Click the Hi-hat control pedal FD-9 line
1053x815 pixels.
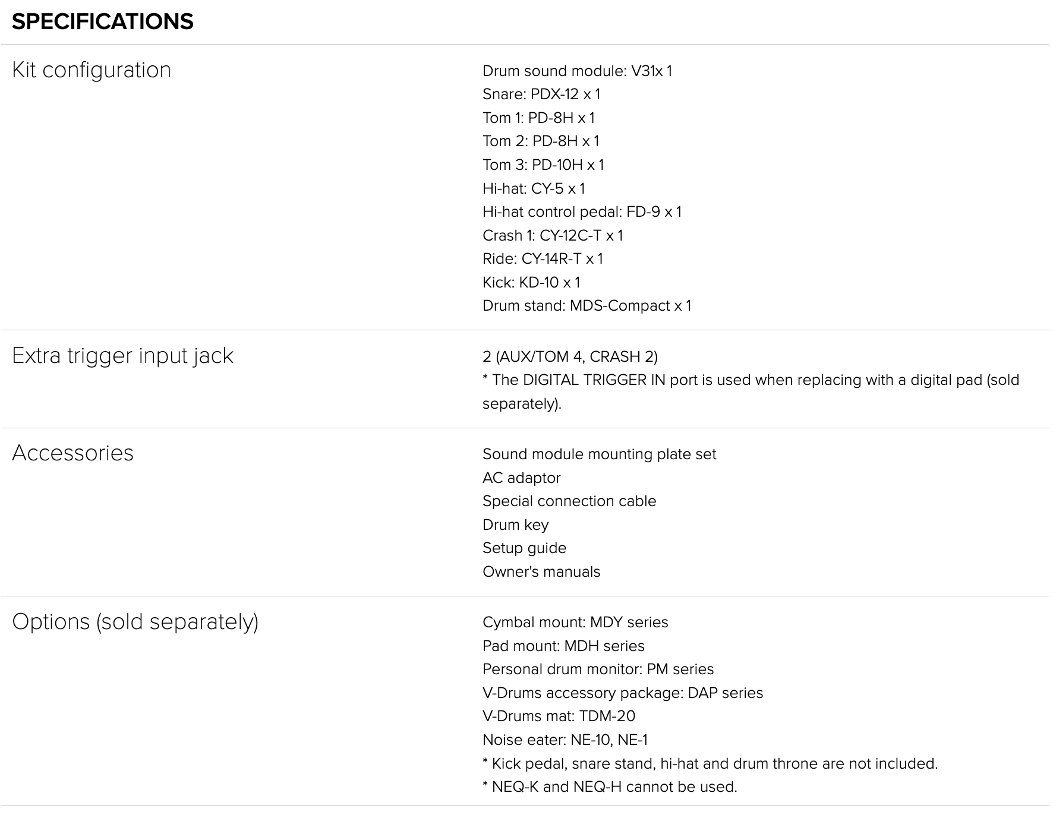[x=582, y=212]
